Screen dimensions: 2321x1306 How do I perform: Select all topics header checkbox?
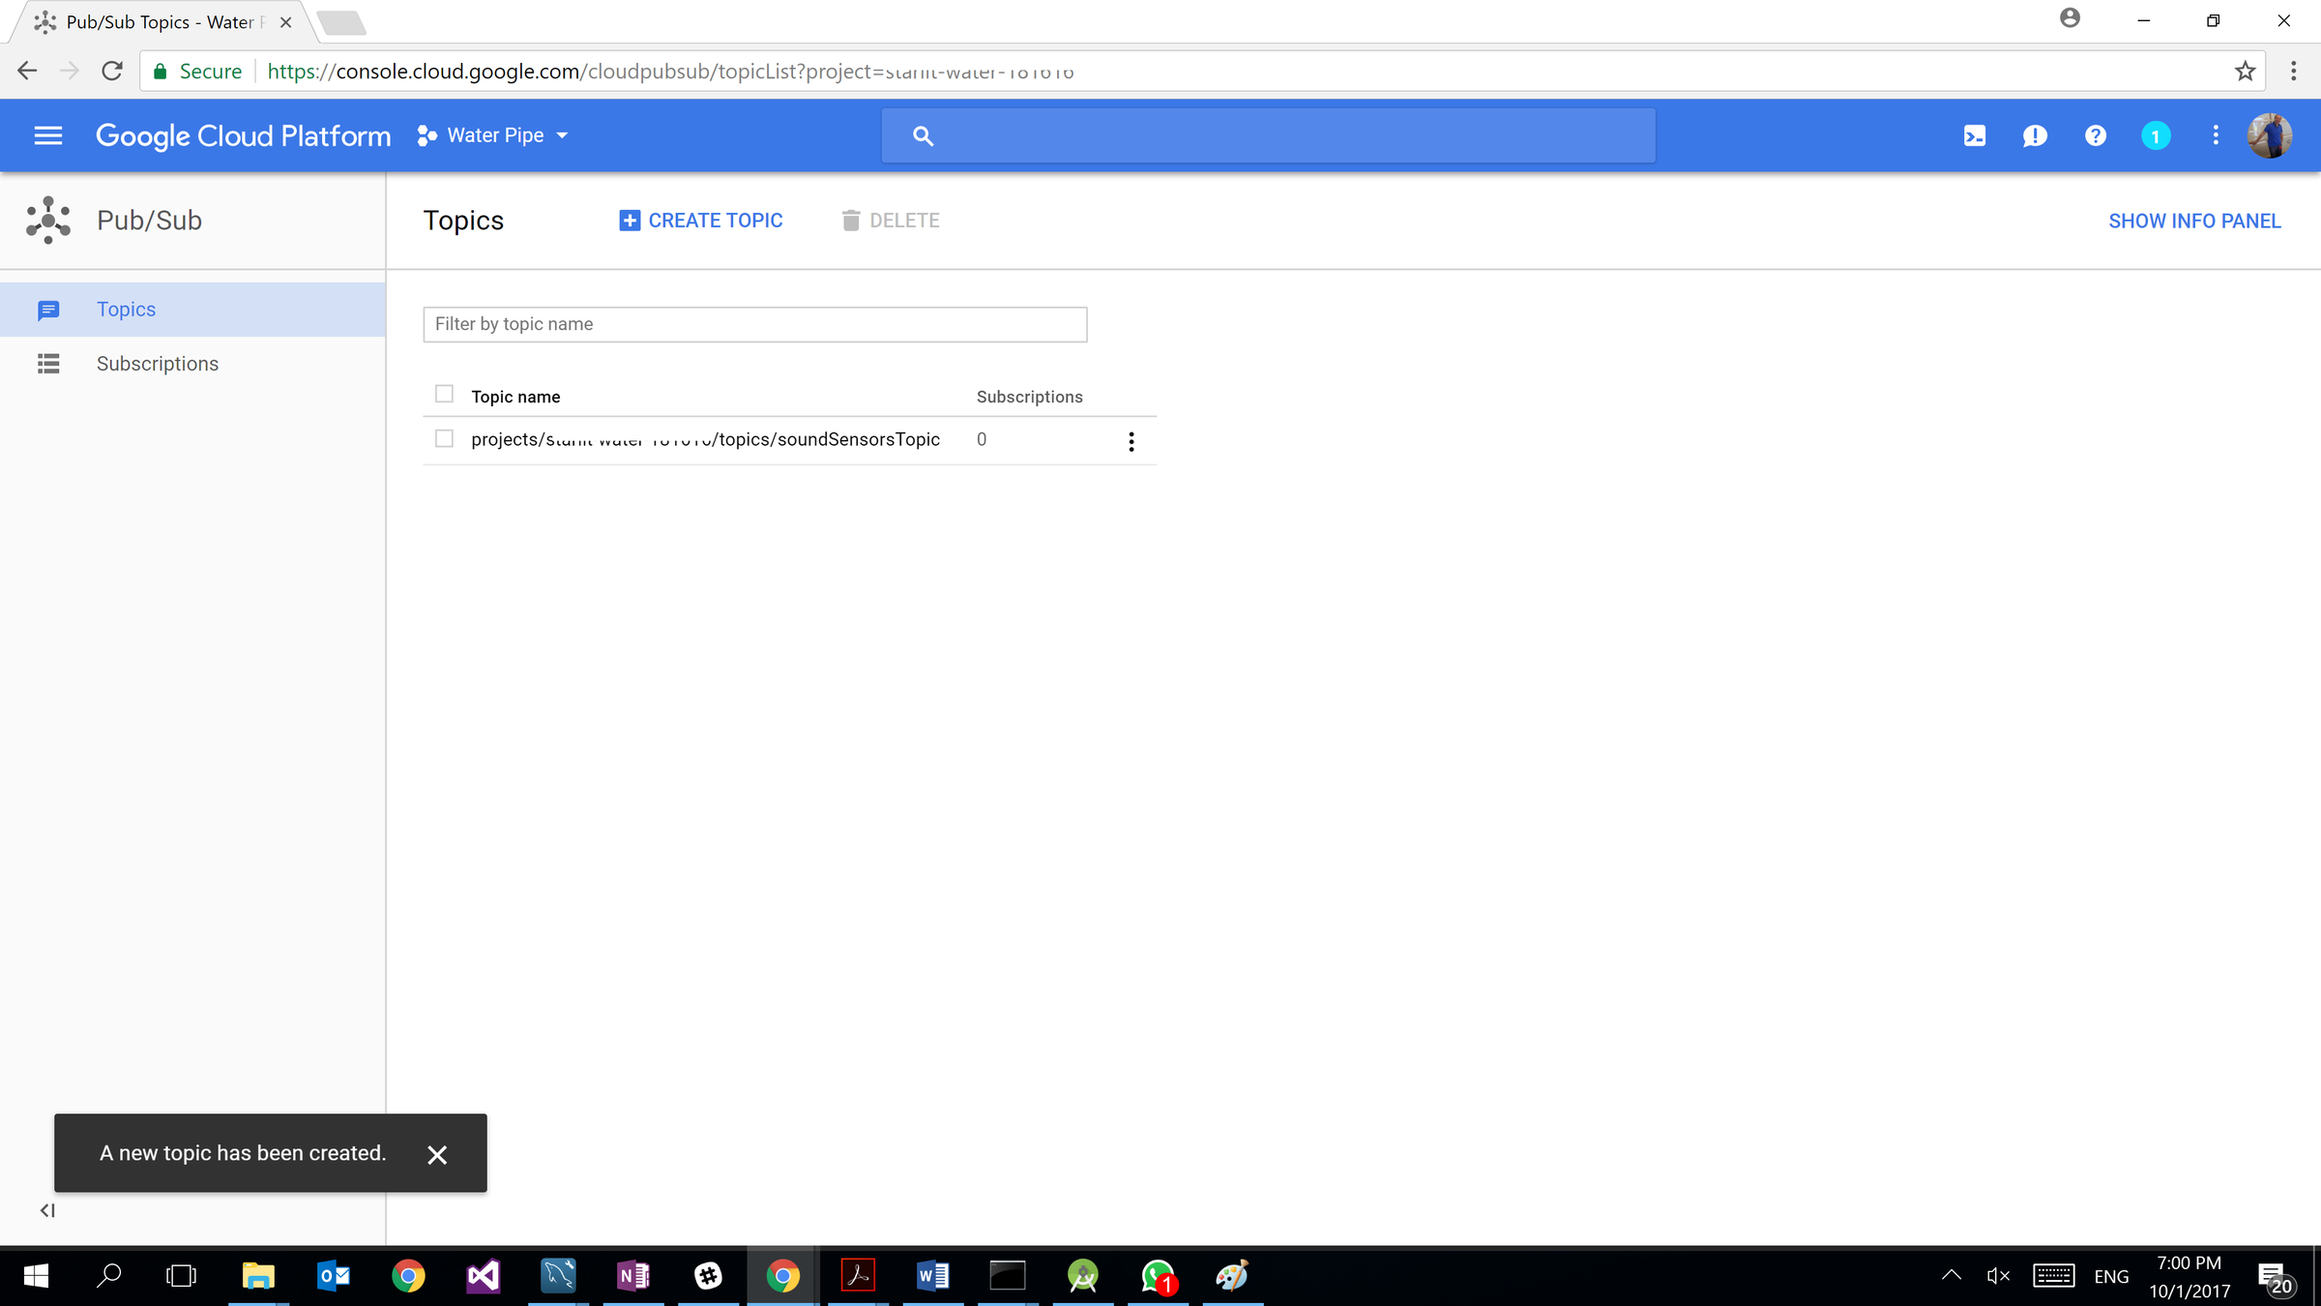[x=444, y=394]
